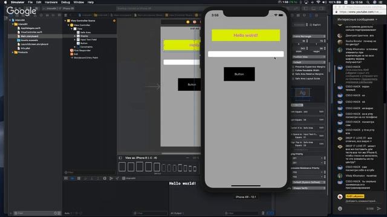This screenshot has height=217, width=387.
Task: Open the Help menu
Action: [91, 2]
